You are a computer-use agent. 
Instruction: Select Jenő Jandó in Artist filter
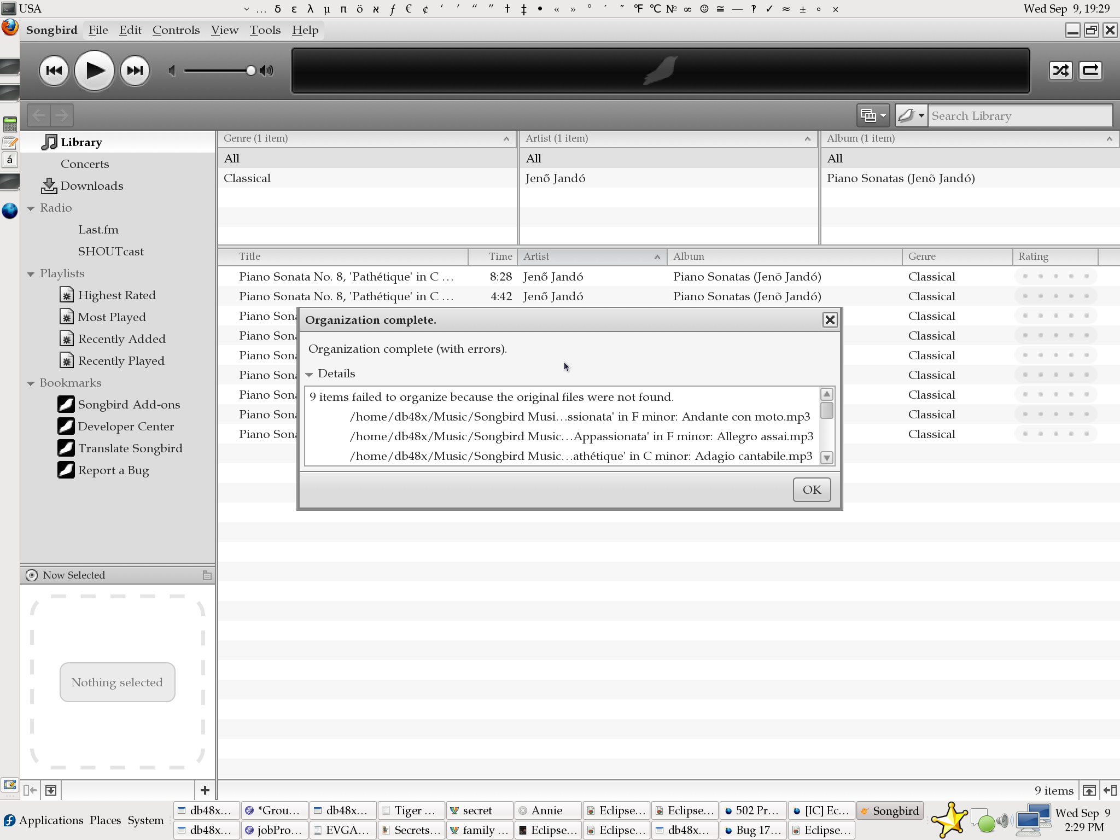[668, 178]
